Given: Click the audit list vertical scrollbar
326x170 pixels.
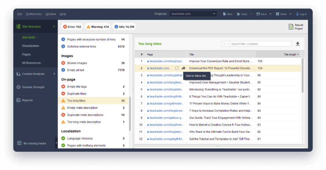Looking at the screenshot, I should tap(130, 114).
